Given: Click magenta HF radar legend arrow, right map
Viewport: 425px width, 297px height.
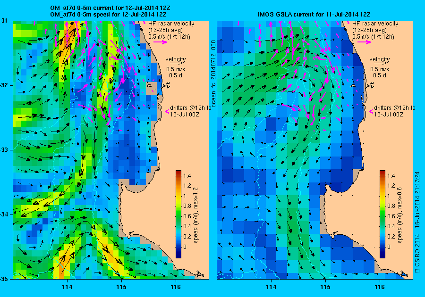Looking at the screenshot, I should (364, 42).
